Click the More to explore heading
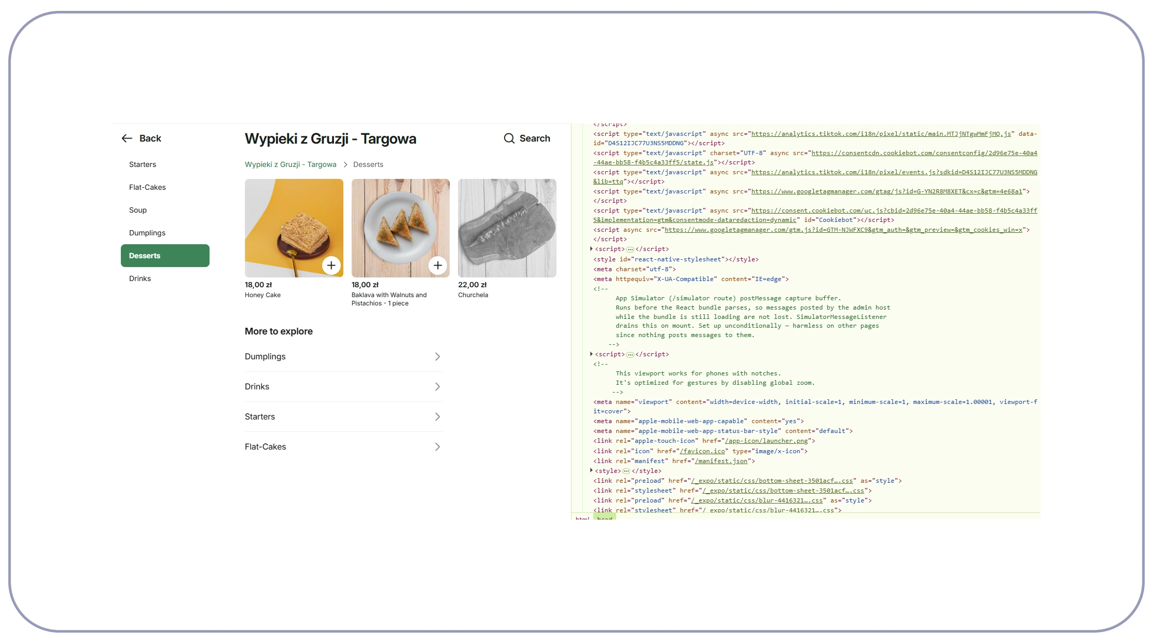The width and height of the screenshot is (1153, 643). (x=279, y=331)
